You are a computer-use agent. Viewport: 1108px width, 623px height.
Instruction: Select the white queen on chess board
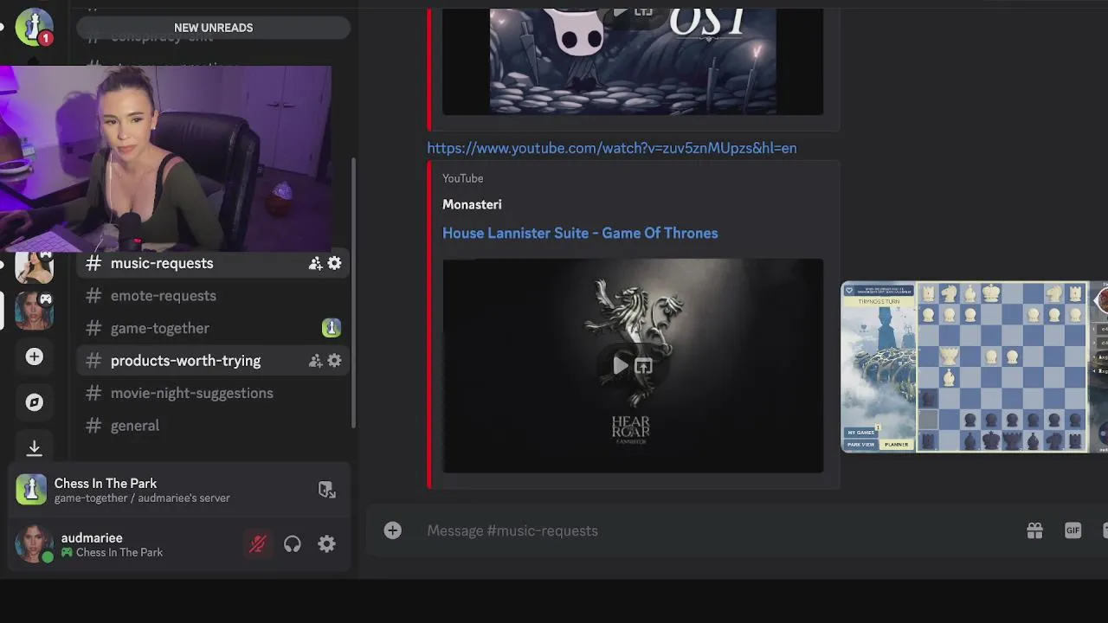(950, 356)
